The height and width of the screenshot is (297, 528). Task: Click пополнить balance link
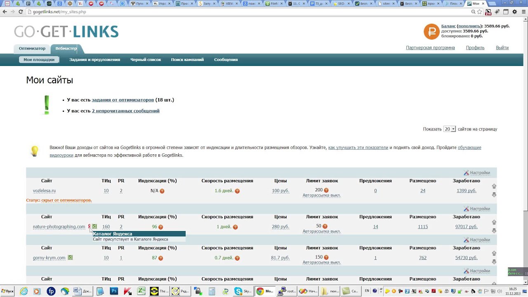click(469, 26)
